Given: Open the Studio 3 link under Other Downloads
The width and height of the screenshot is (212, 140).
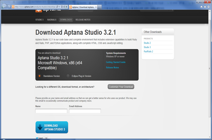Looking at the screenshot, I should coord(147,47).
